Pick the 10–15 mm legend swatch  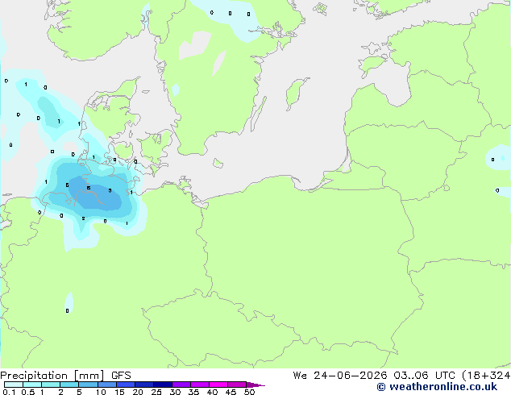pyautogui.click(x=107, y=385)
